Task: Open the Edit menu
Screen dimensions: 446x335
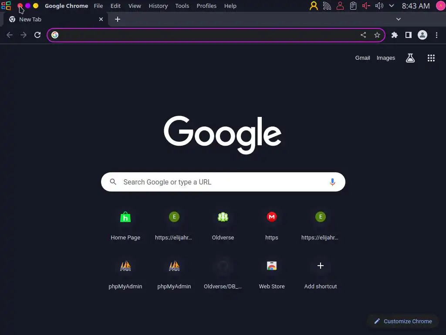Action: coord(115,6)
